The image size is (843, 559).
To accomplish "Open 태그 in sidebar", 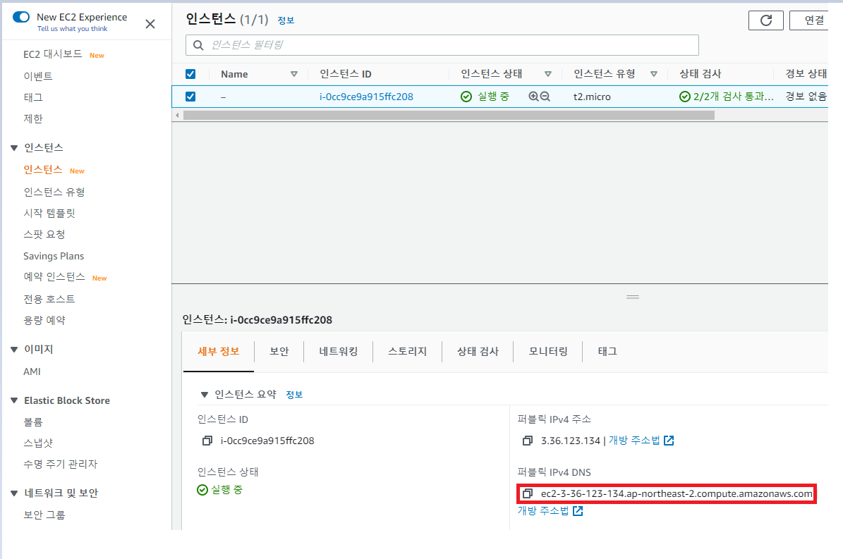I will pyautogui.click(x=32, y=98).
